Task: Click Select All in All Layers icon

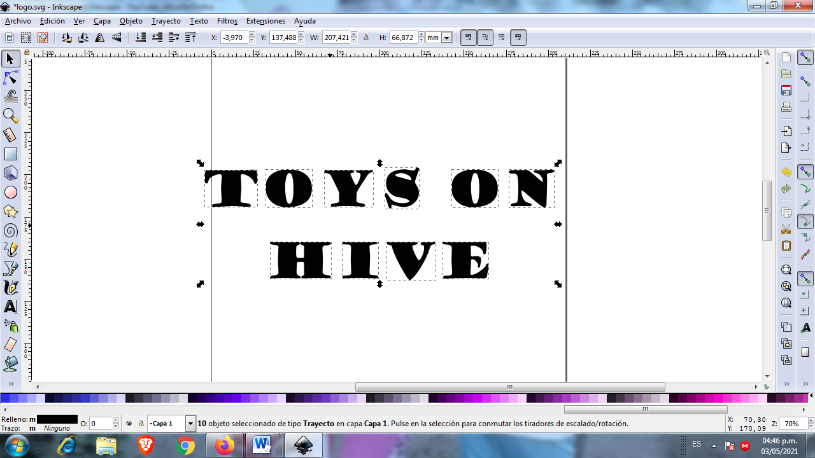Action: (26, 38)
